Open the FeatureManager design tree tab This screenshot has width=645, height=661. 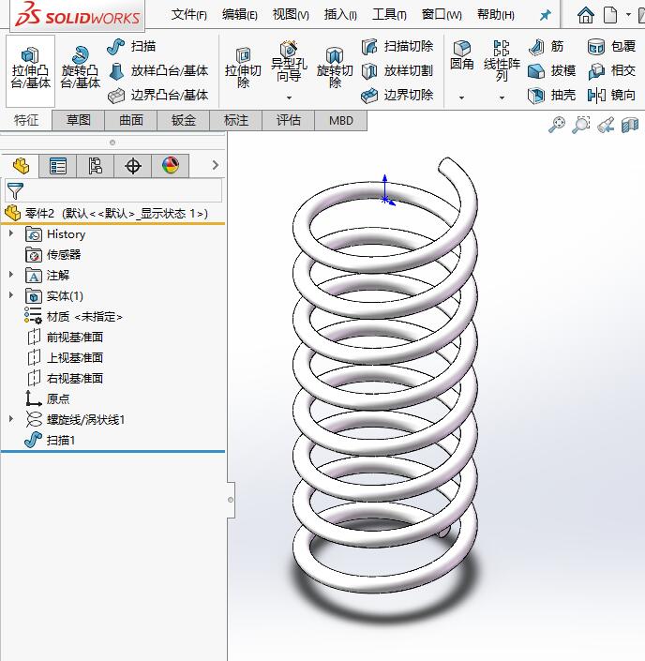[x=21, y=166]
